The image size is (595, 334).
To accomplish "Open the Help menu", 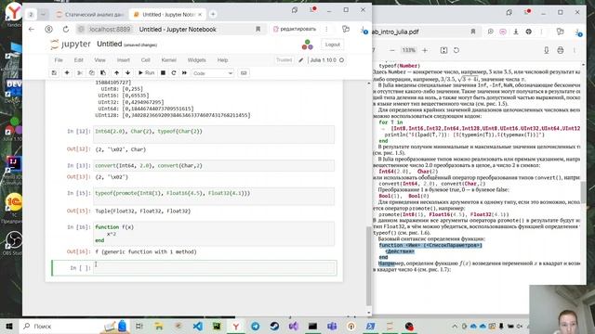I will (222, 60).
